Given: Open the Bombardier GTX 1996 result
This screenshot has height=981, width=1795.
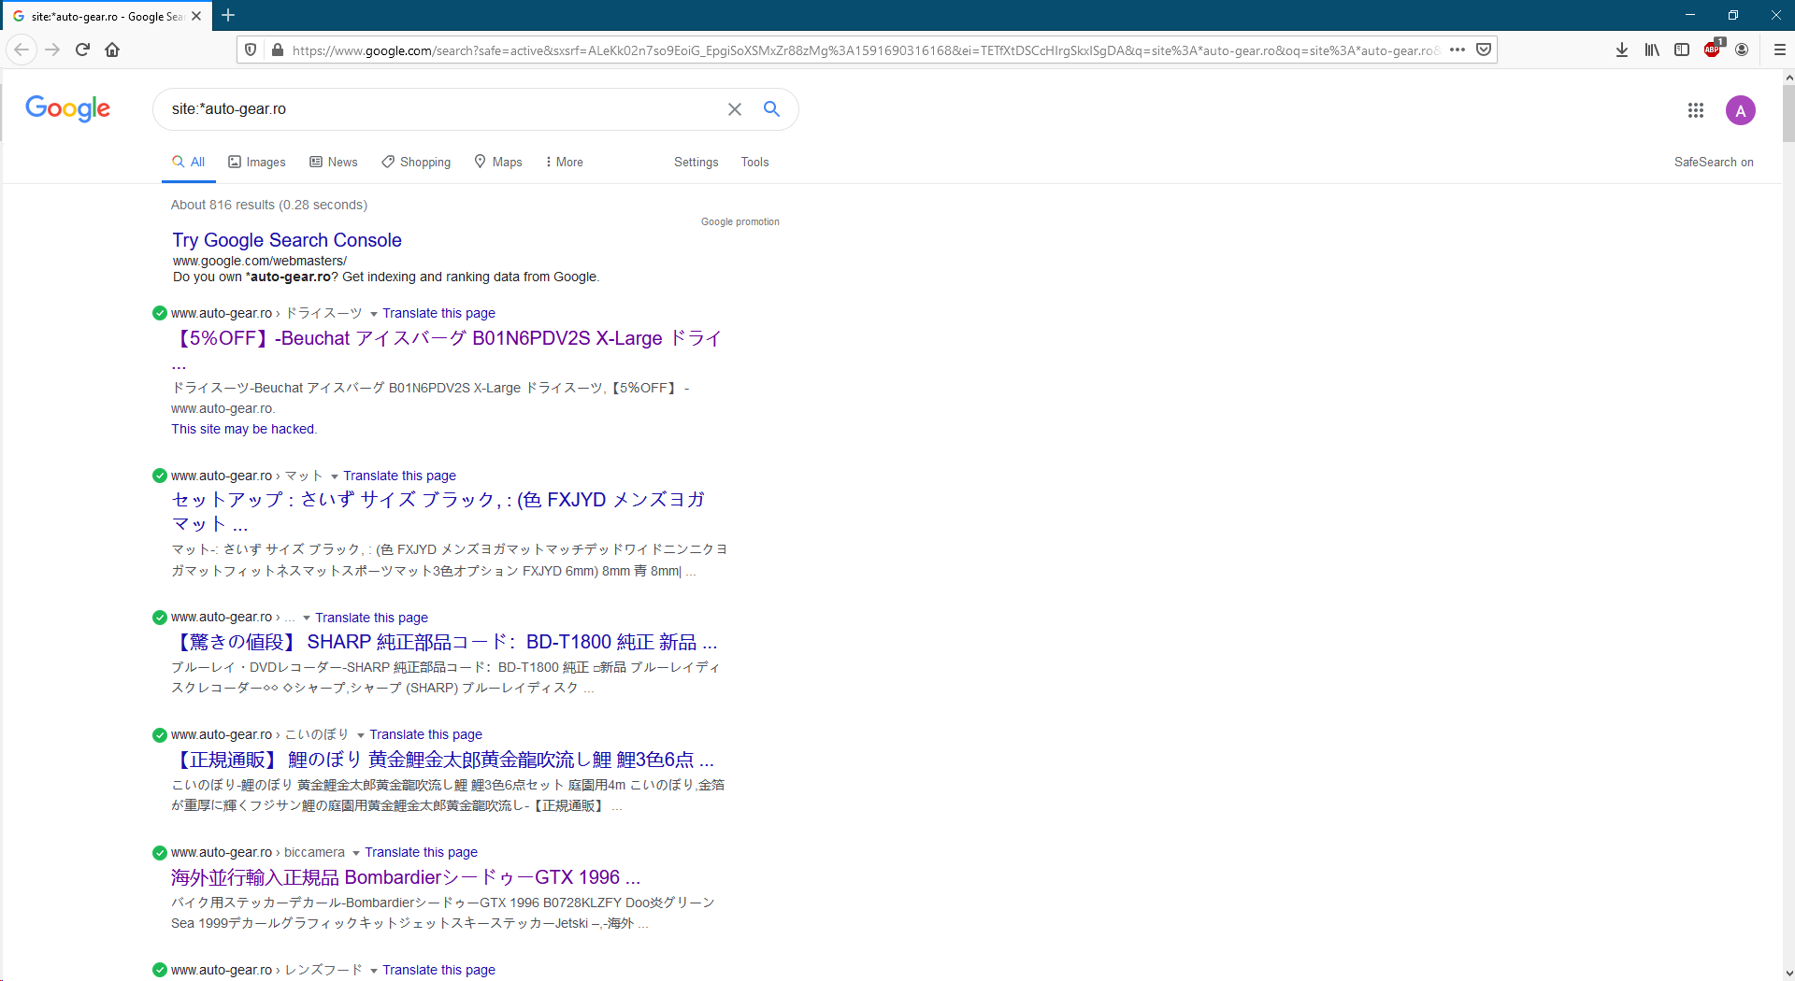Looking at the screenshot, I should [x=406, y=877].
